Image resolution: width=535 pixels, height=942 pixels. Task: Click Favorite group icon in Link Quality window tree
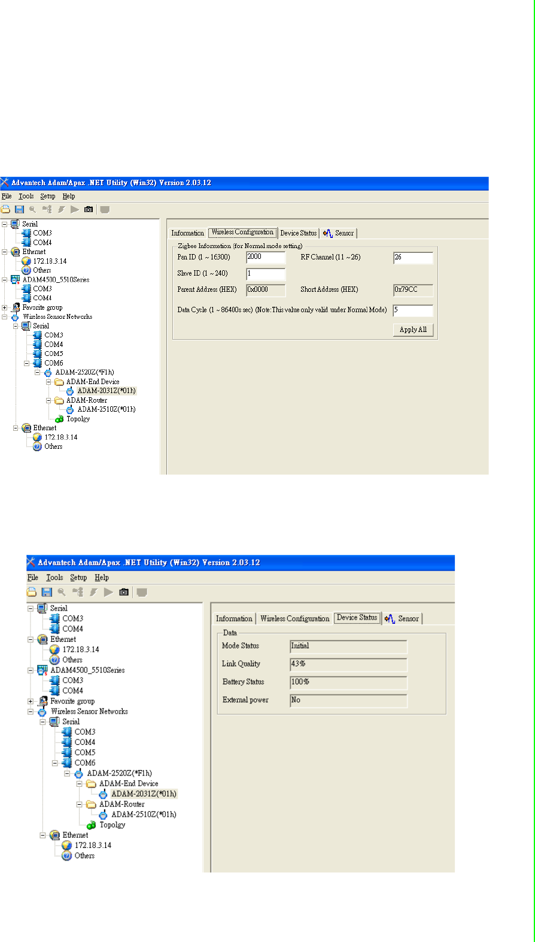[43, 701]
